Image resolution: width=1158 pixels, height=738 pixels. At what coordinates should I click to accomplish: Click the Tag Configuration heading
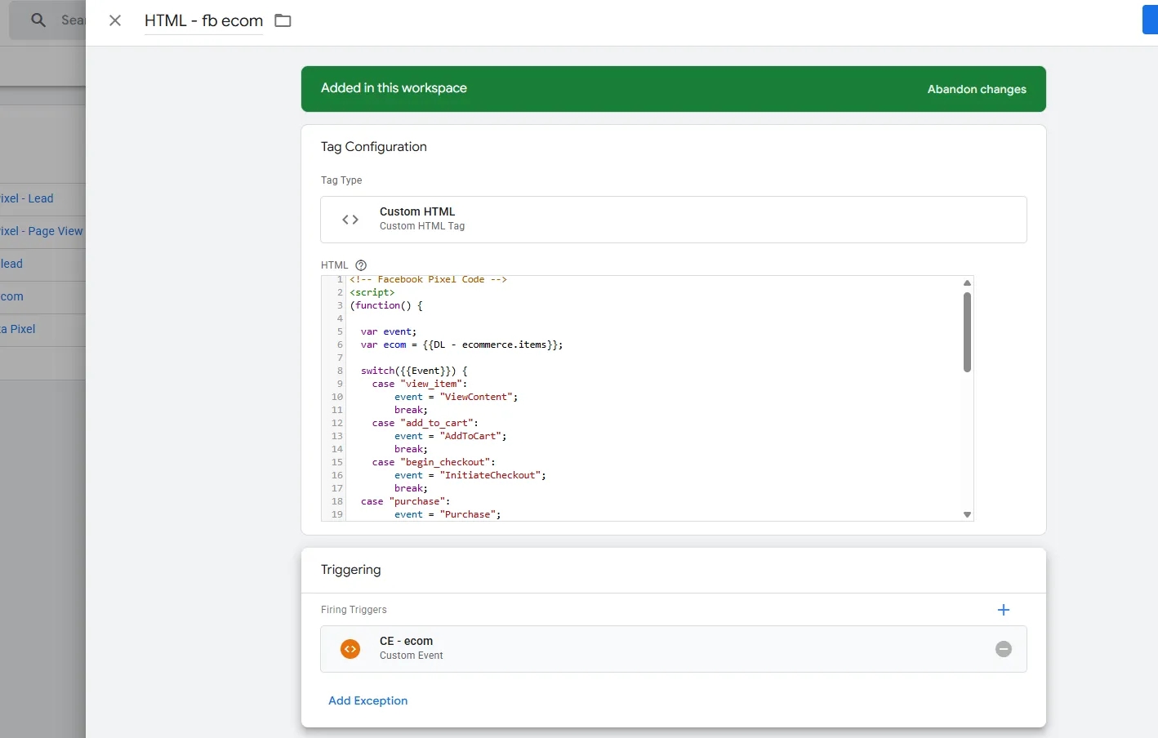click(x=373, y=147)
